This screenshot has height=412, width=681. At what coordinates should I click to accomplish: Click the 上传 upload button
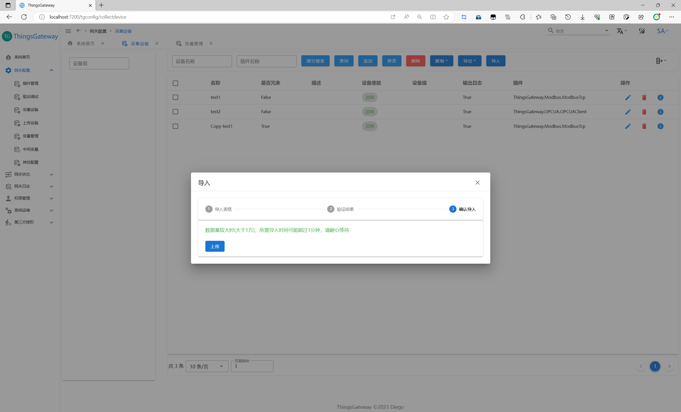tap(215, 246)
